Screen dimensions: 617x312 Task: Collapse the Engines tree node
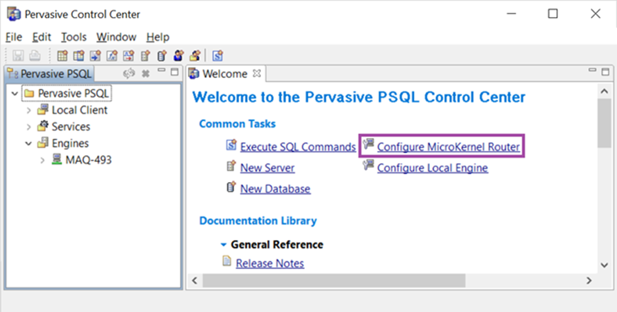click(x=28, y=143)
